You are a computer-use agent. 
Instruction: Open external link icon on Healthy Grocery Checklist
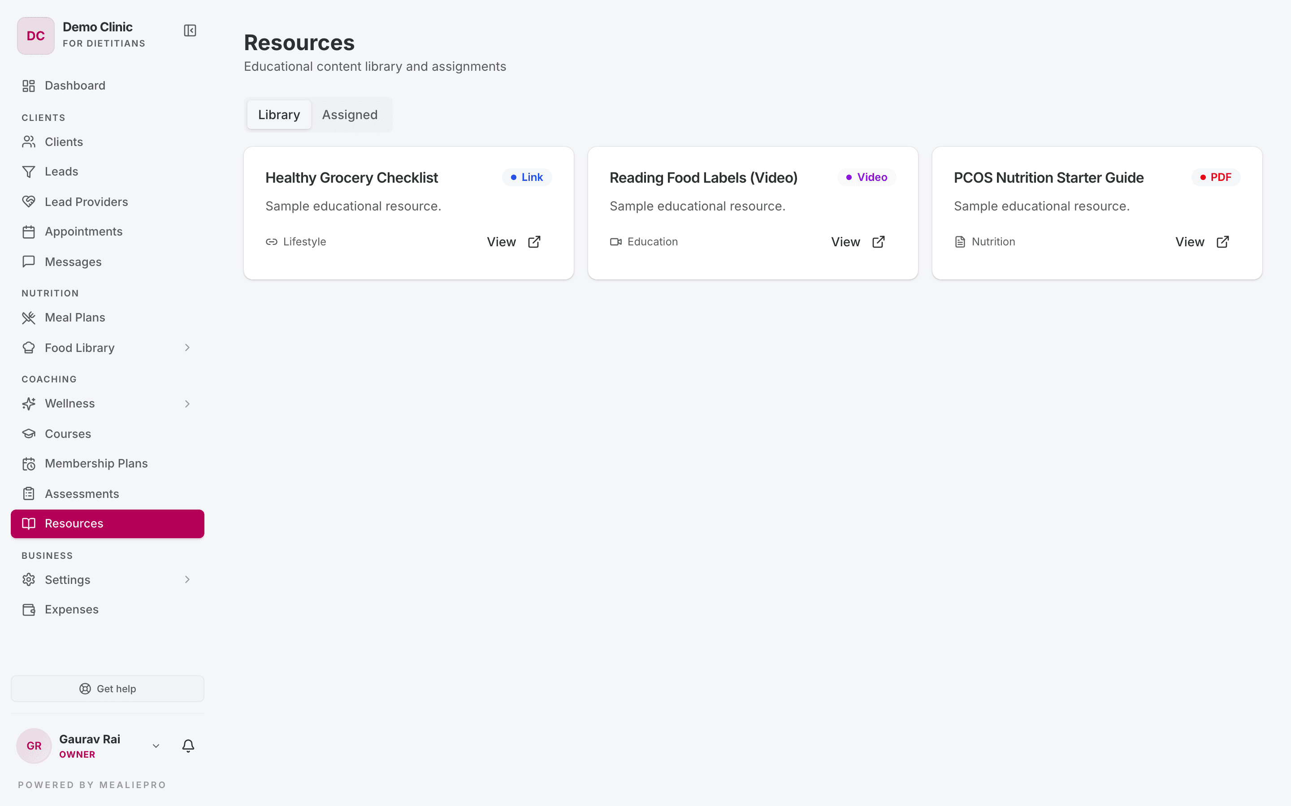[534, 242]
